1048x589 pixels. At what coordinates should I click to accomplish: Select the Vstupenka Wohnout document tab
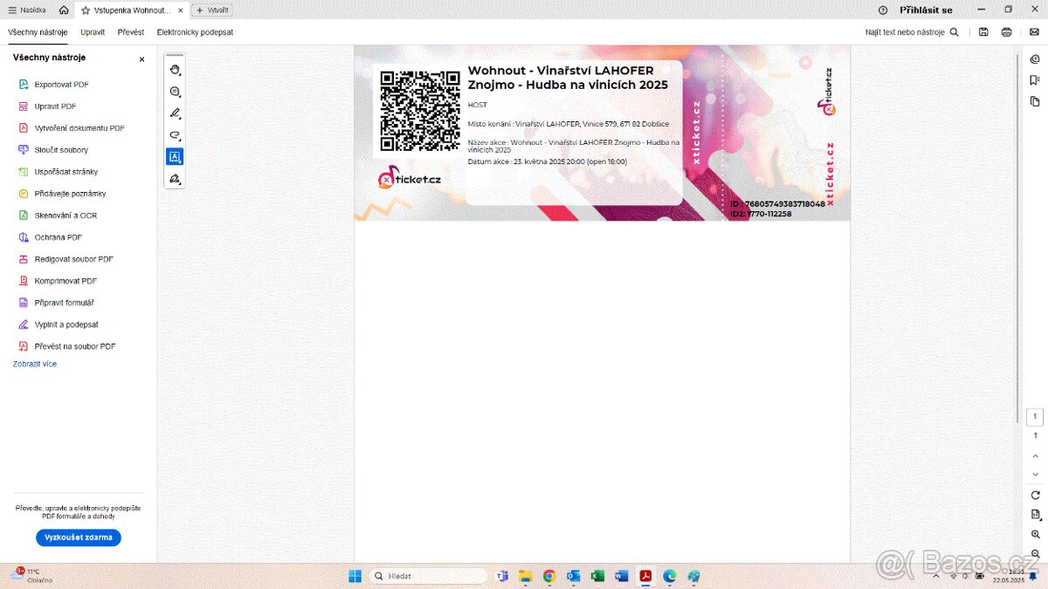(x=132, y=10)
